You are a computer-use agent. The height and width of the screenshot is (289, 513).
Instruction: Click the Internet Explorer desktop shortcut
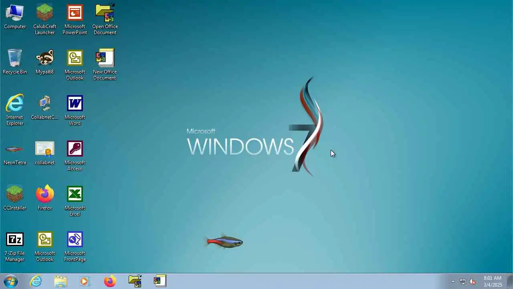tap(15, 110)
